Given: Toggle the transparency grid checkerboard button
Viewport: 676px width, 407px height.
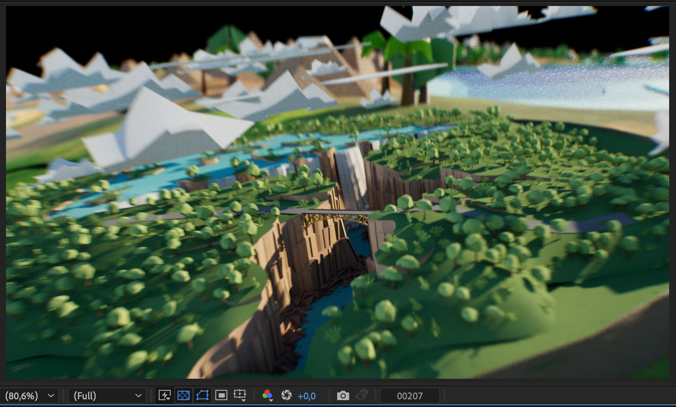Looking at the screenshot, I should tap(184, 395).
